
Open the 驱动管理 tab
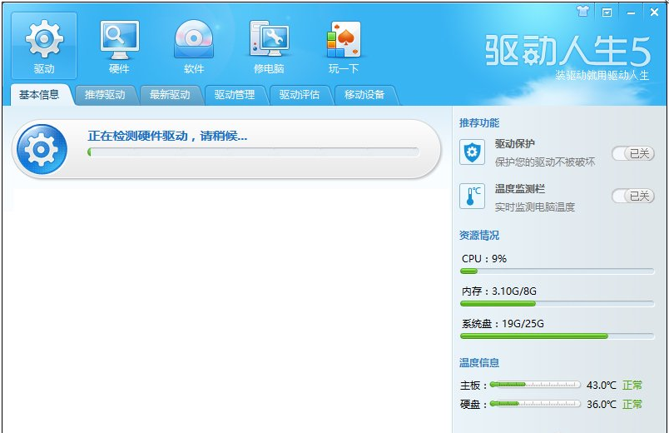235,95
